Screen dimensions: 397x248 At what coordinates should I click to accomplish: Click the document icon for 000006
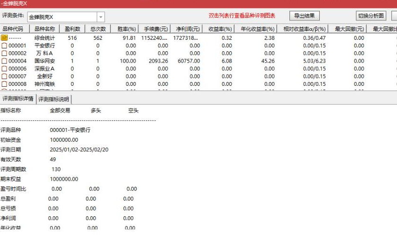click(4, 69)
